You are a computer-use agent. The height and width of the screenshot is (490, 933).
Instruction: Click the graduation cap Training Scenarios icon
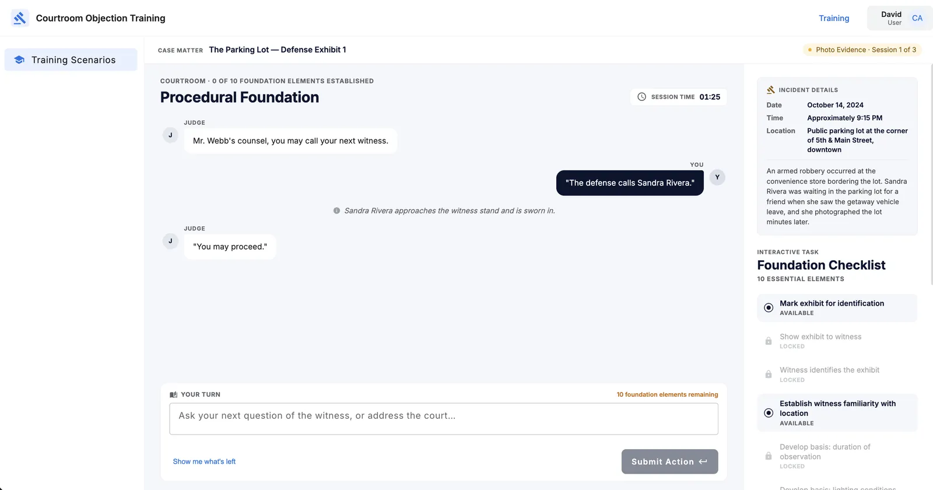point(19,60)
